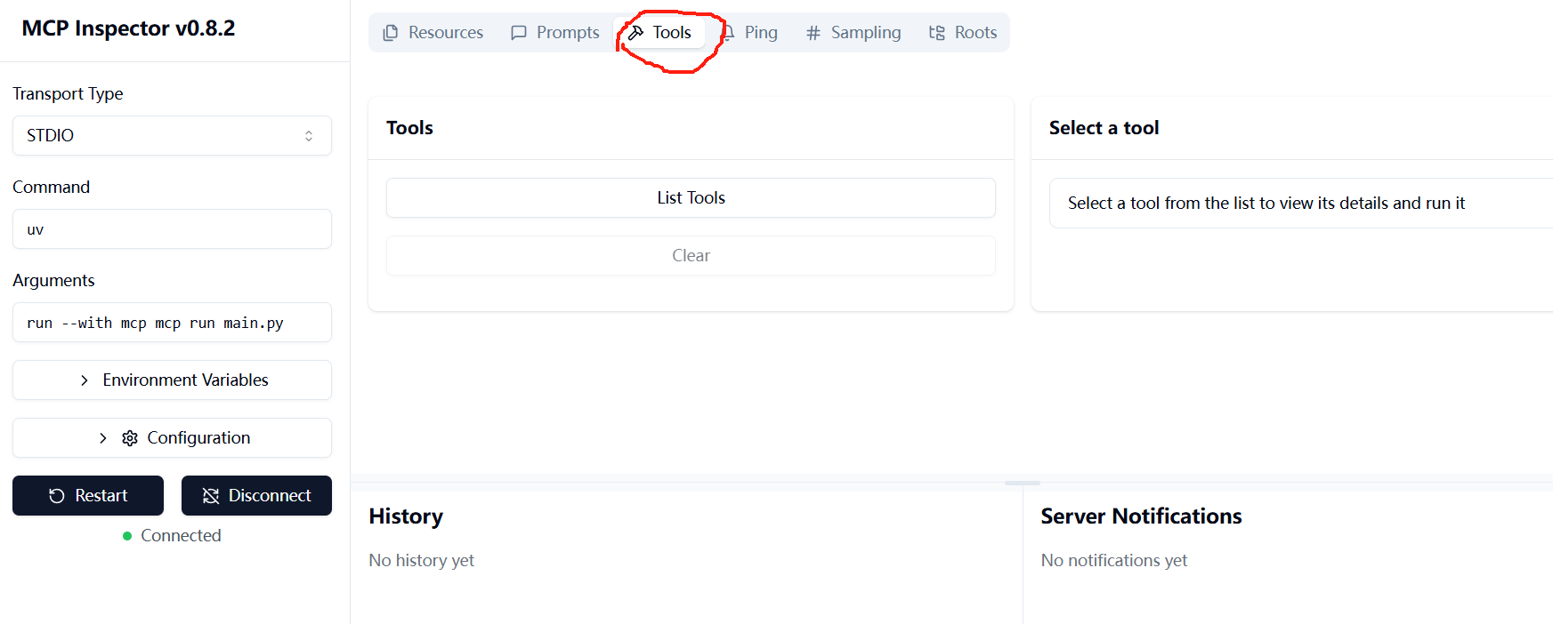
Task: Click the Tools tab's hammer icon
Action: [x=635, y=33]
